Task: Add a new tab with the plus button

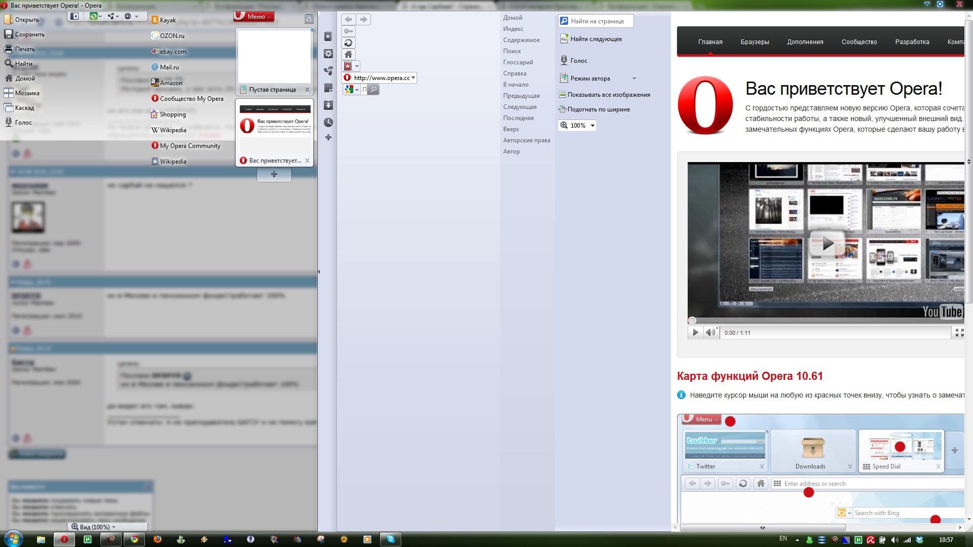Action: [274, 174]
